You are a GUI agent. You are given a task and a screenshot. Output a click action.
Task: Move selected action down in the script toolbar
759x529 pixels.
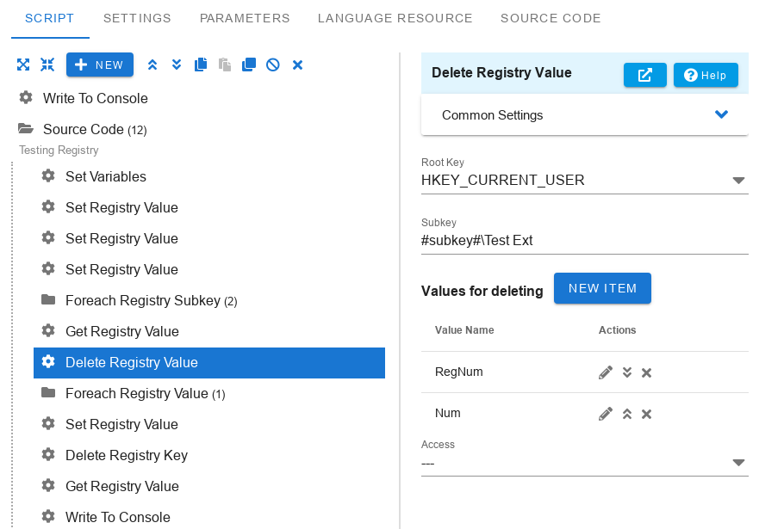177,65
